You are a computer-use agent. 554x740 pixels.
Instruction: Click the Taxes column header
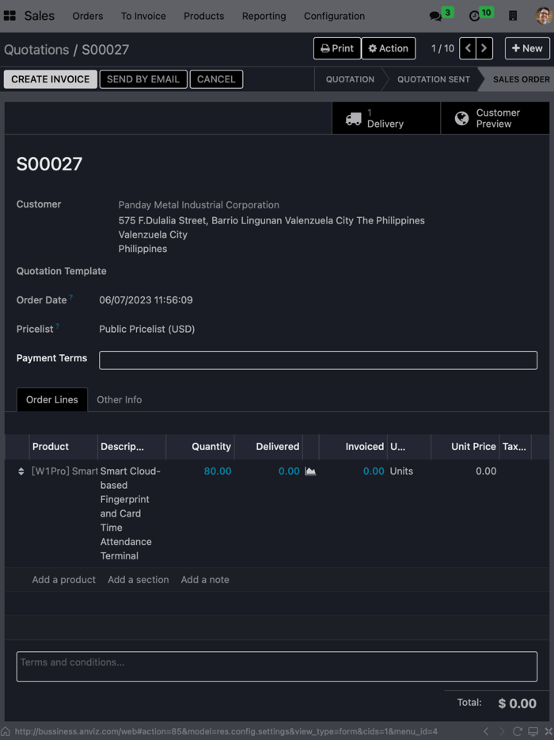(x=515, y=446)
